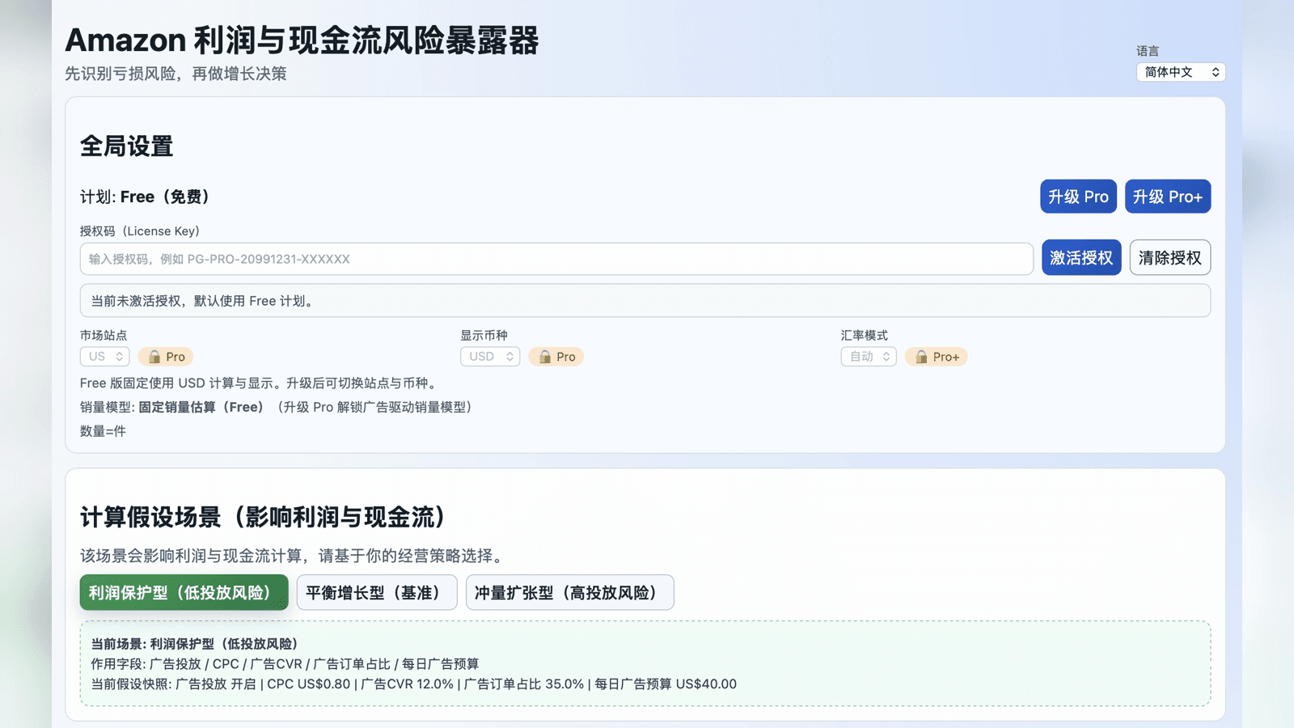Click the lock icon inside the USD Pro badge

tap(545, 356)
